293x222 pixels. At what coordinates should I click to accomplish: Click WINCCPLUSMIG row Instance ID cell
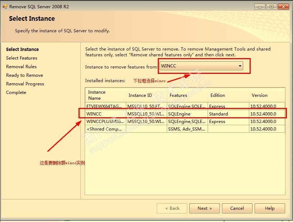(x=146, y=122)
